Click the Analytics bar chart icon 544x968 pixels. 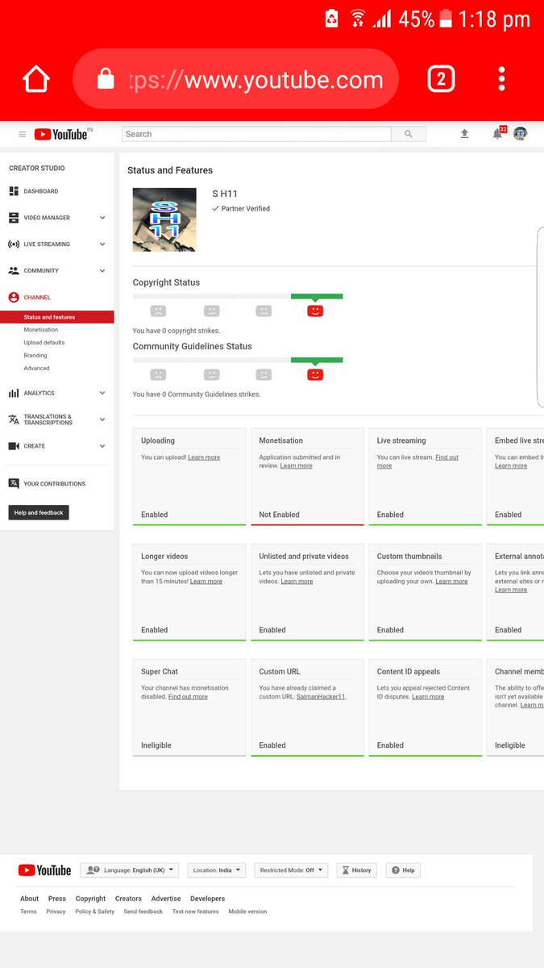pyautogui.click(x=14, y=393)
